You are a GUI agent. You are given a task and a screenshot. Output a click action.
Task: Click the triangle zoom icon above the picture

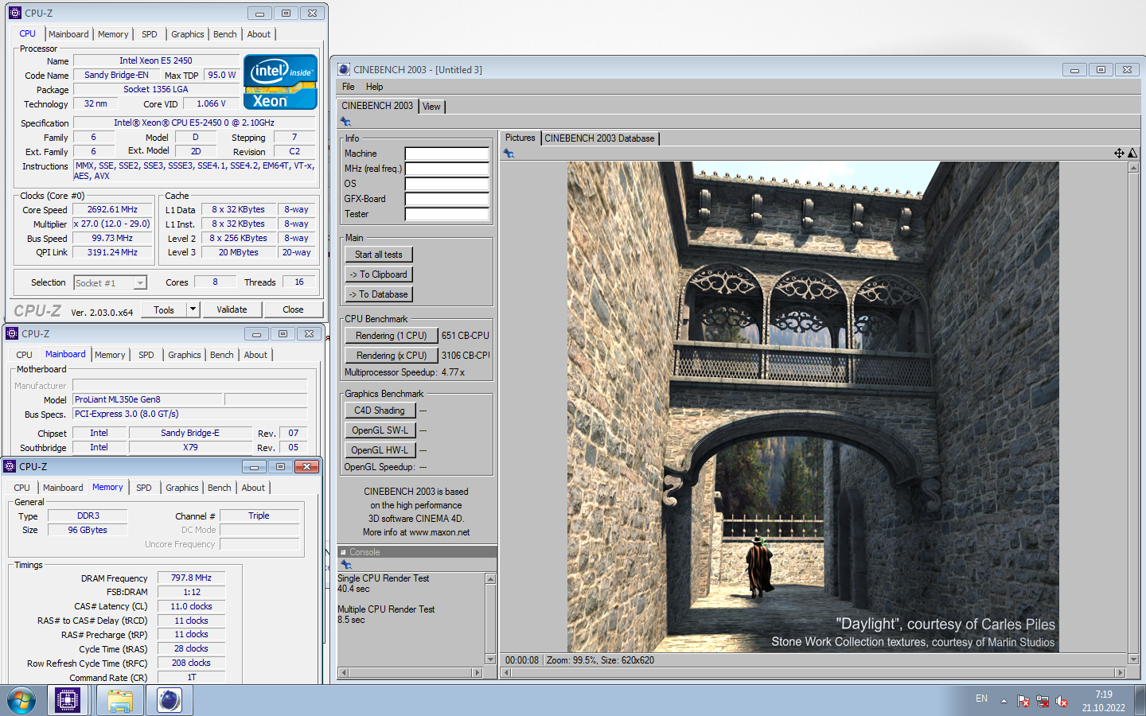click(x=1132, y=153)
